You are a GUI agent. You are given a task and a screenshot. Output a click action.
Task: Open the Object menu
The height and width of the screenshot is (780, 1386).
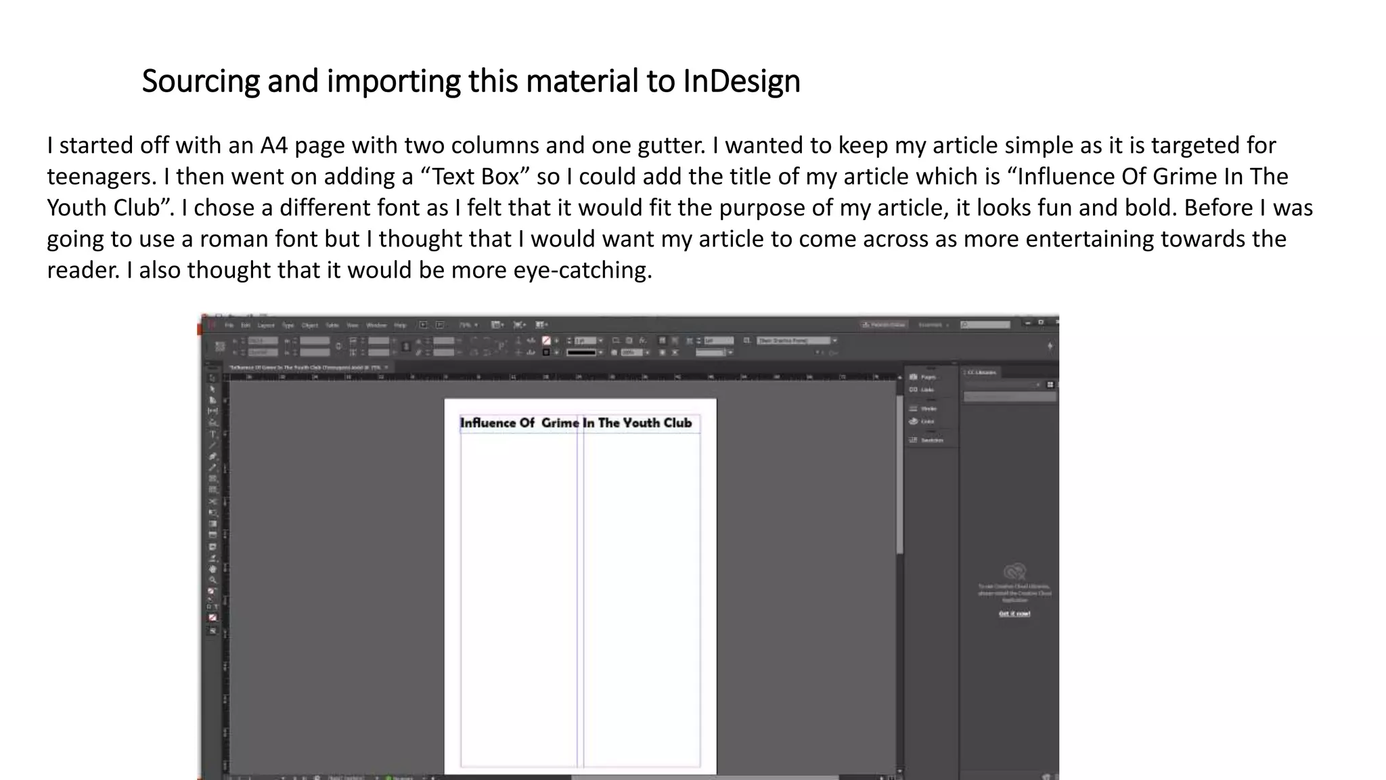pyautogui.click(x=310, y=325)
